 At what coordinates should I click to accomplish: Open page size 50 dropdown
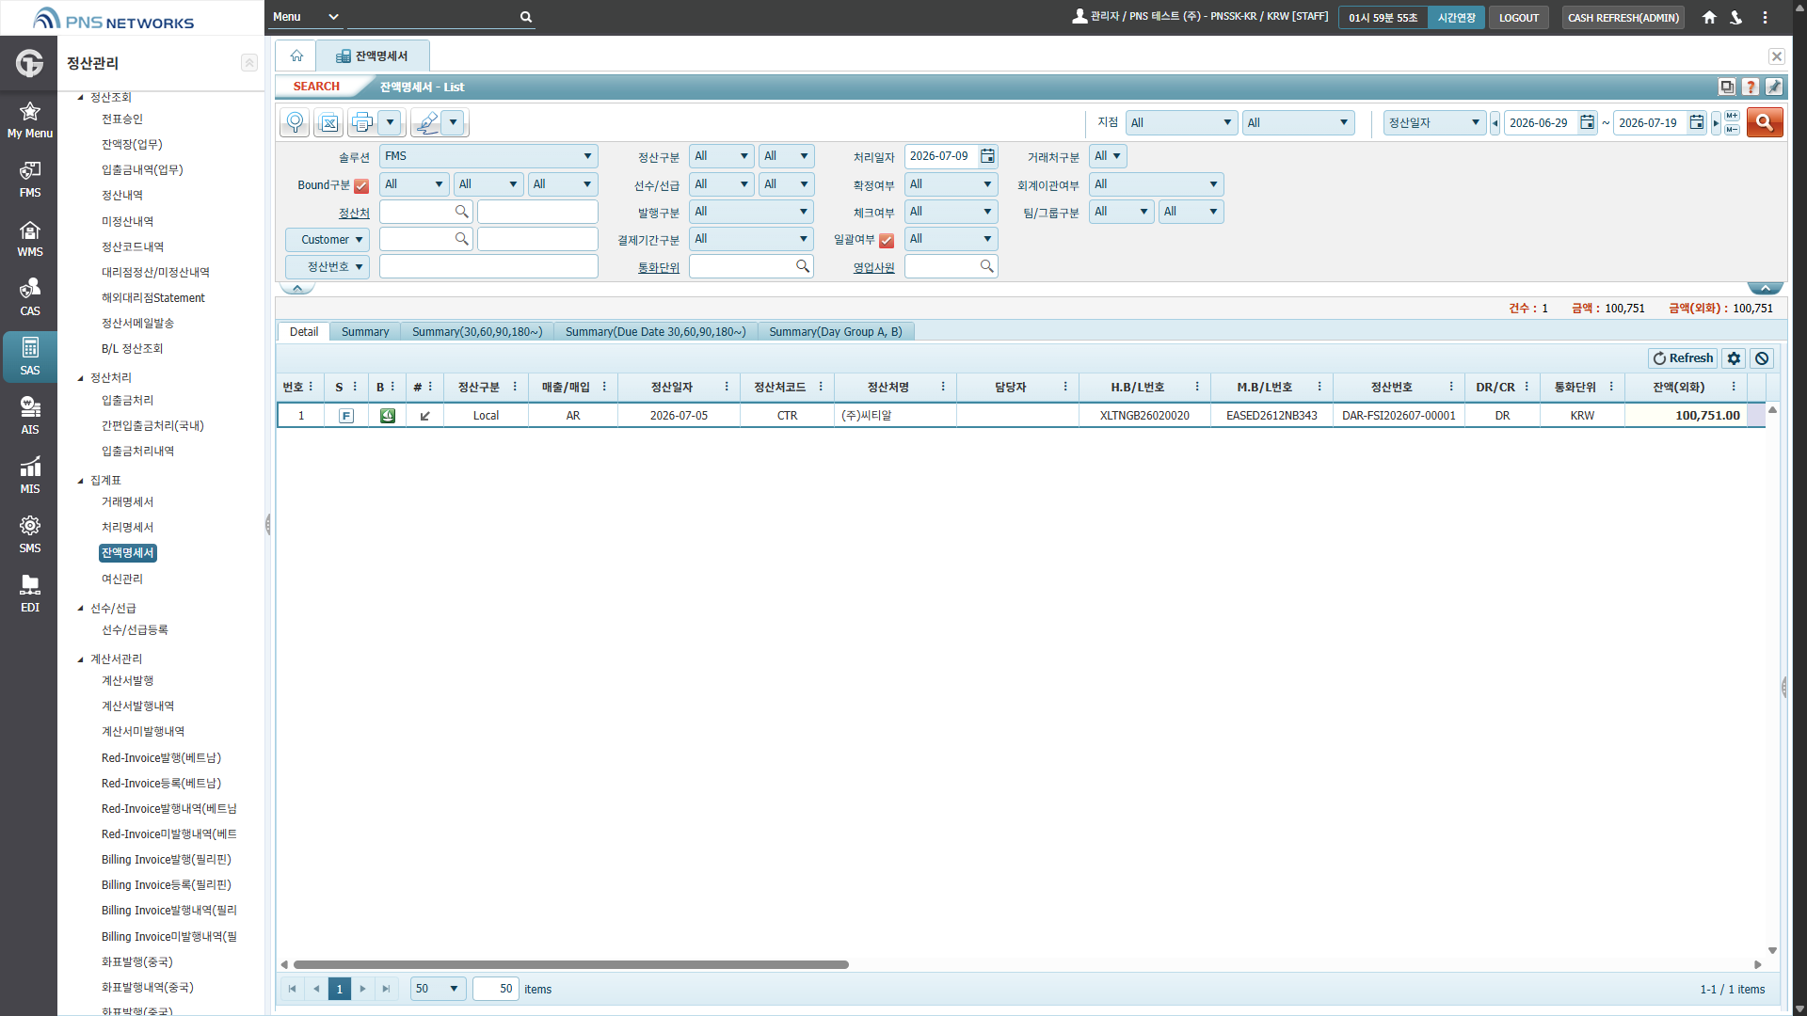tap(438, 989)
